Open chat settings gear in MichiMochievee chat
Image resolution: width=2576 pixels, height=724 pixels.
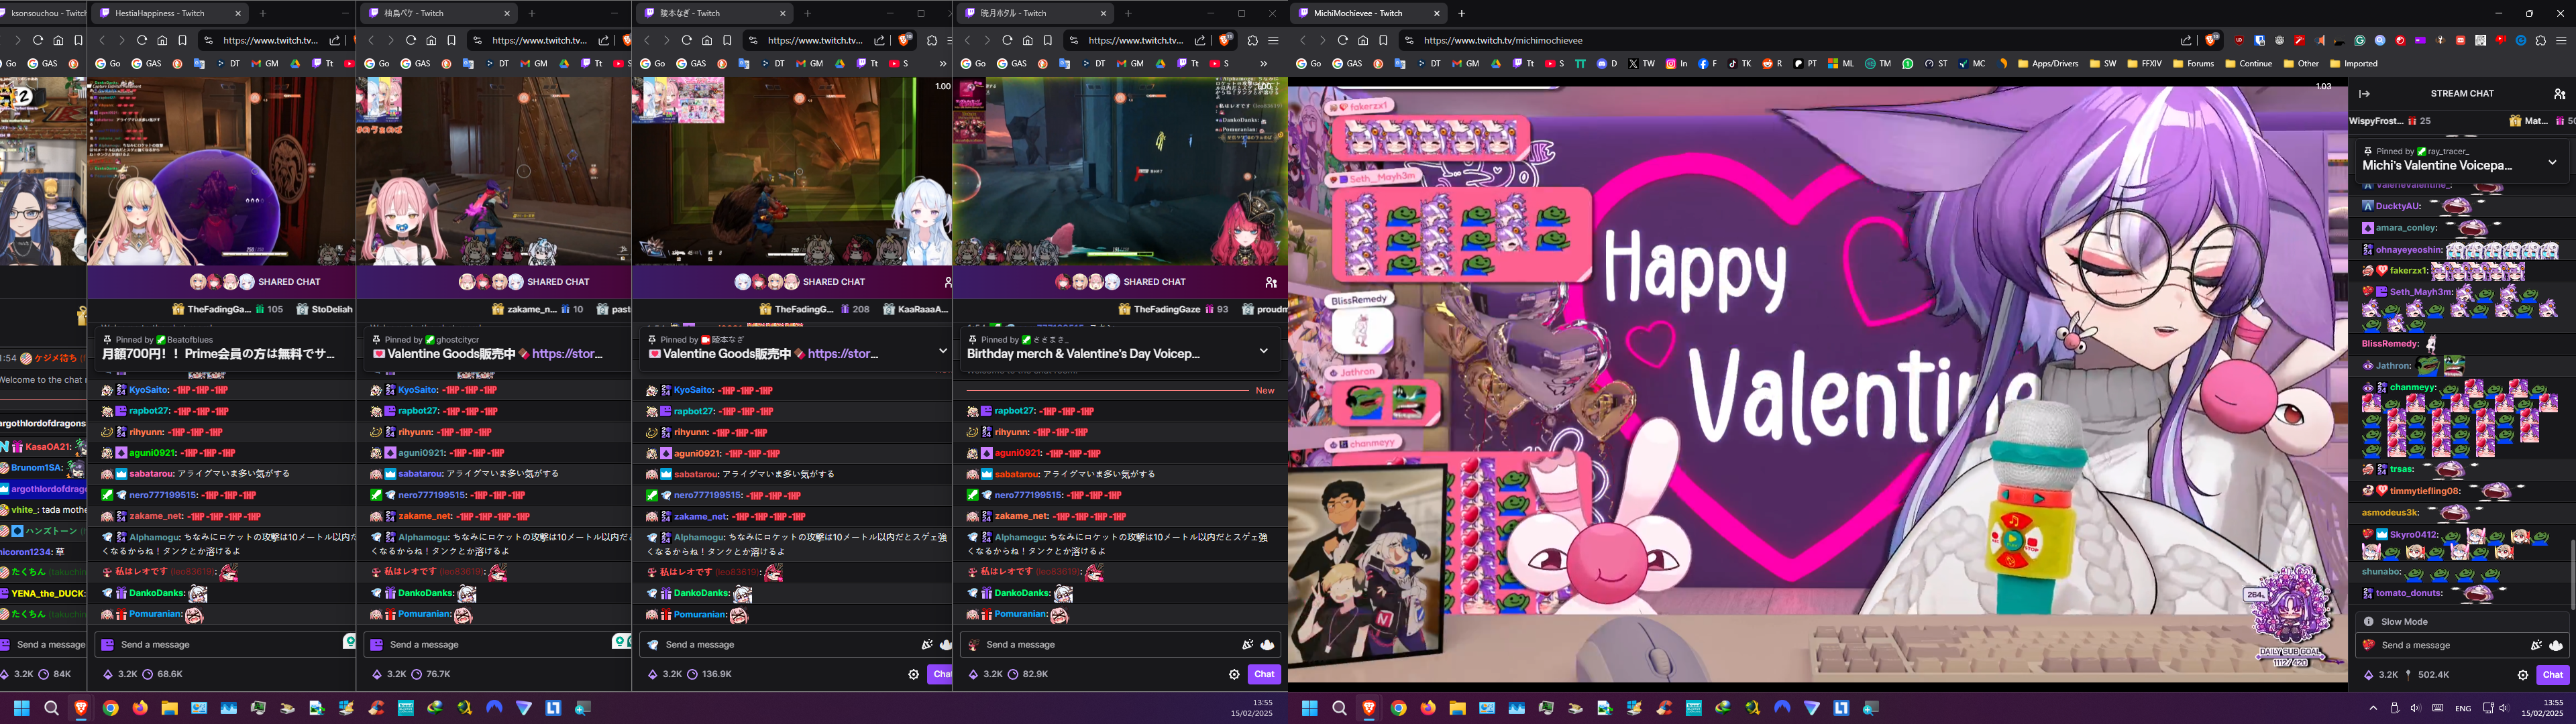[x=2523, y=675]
